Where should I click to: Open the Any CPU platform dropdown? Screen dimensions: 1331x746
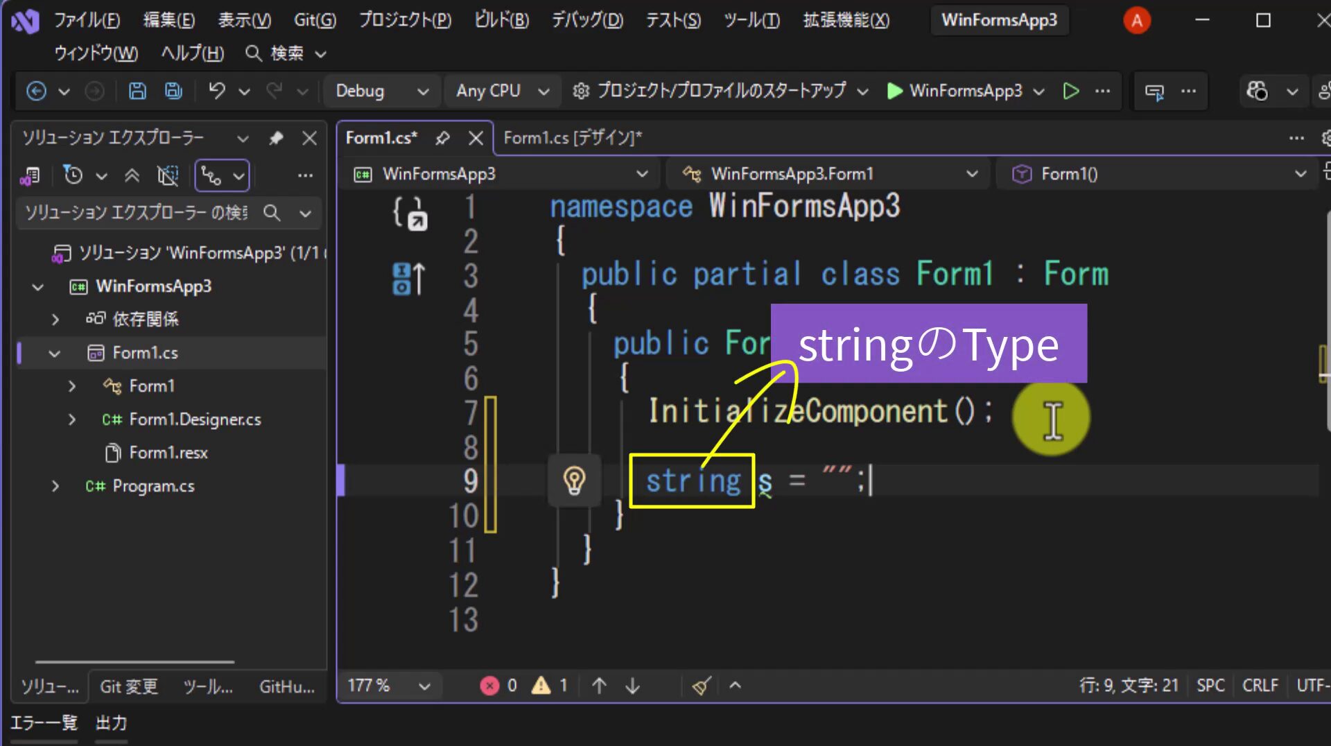point(503,91)
